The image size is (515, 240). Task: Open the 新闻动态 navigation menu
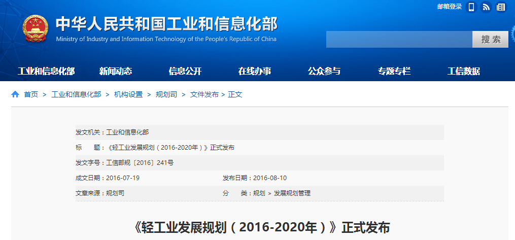coord(116,71)
